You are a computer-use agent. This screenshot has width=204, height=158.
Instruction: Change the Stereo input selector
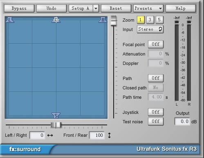[150, 29]
